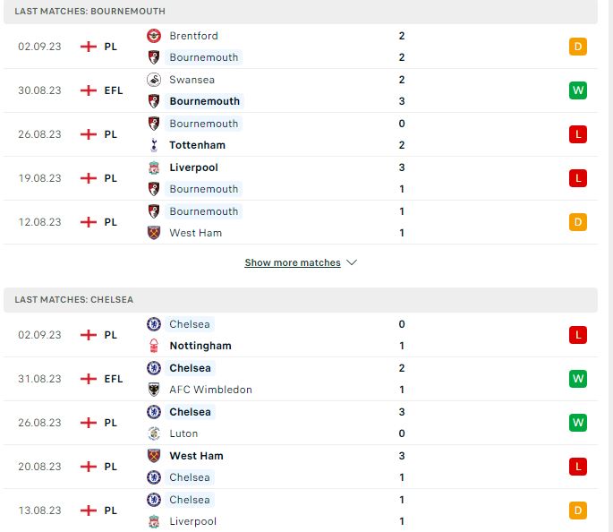Click West Ham crest in the 12.08.23 match
Screen dimensions: 613x532
(x=154, y=233)
